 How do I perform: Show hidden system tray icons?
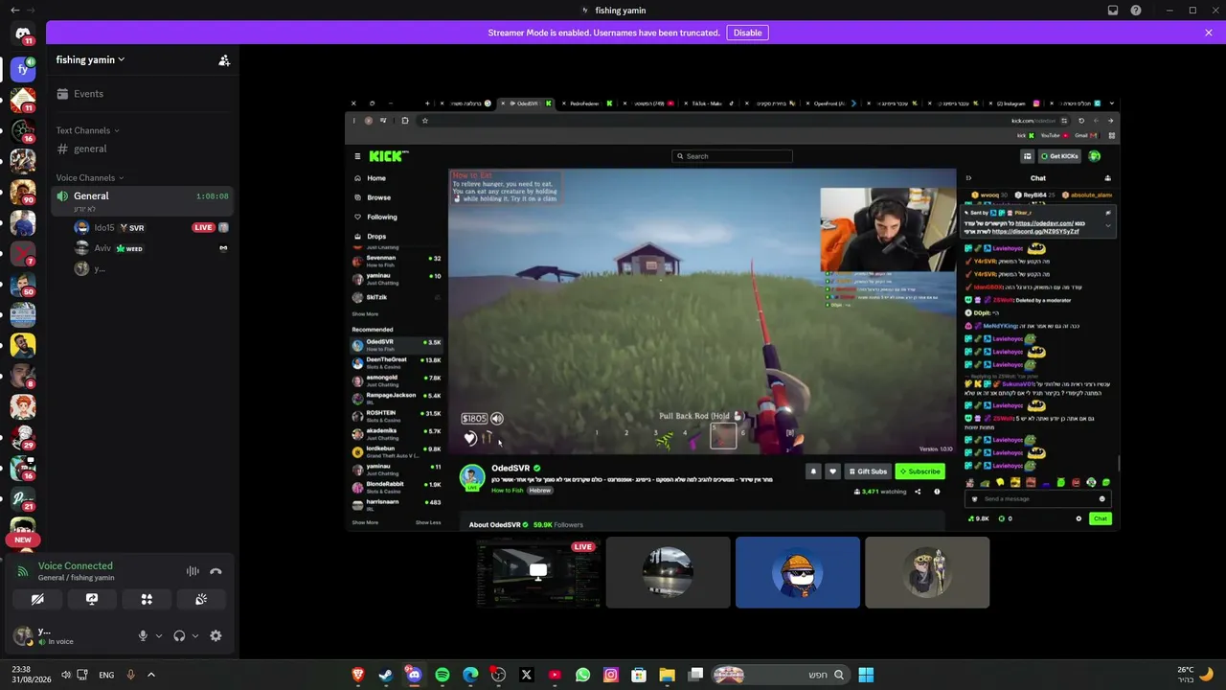click(x=150, y=675)
